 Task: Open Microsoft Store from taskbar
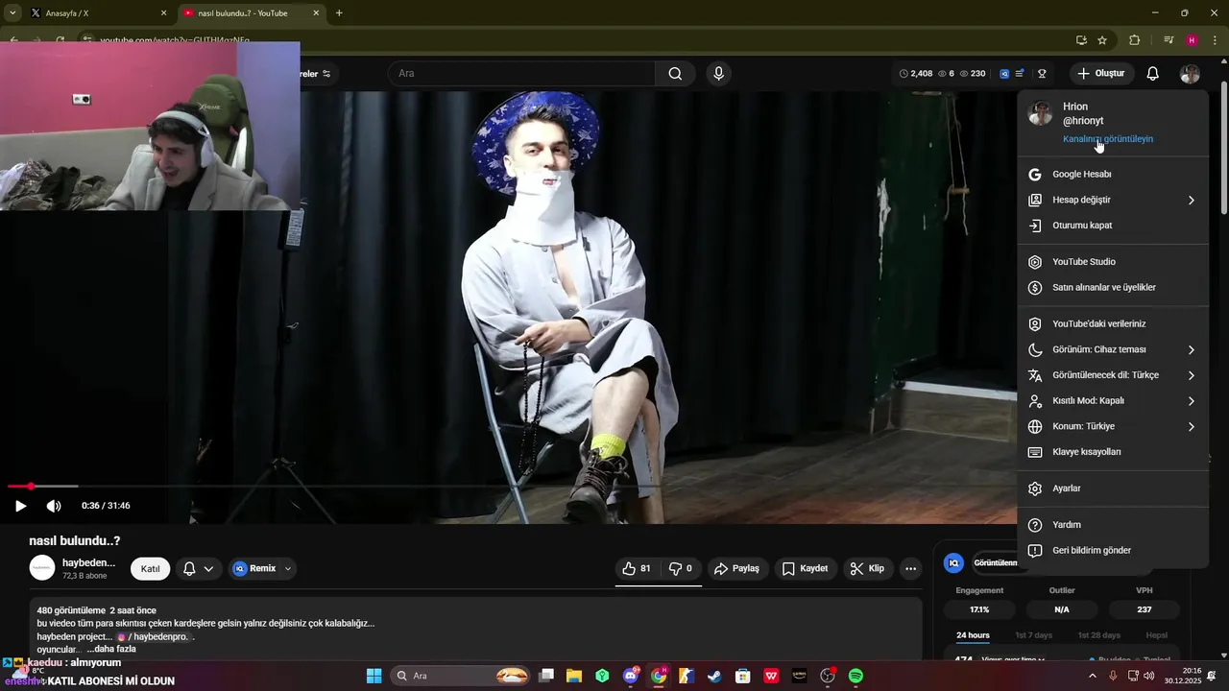(x=742, y=676)
